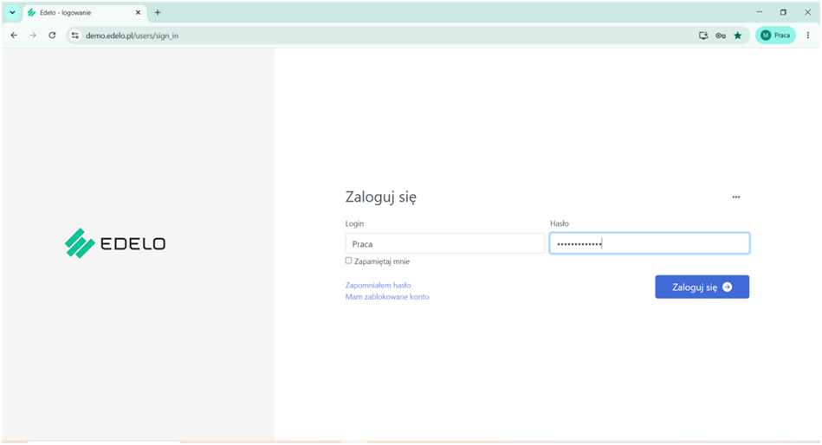Open Chrome three-dot menu
822x445 pixels.
tap(808, 35)
